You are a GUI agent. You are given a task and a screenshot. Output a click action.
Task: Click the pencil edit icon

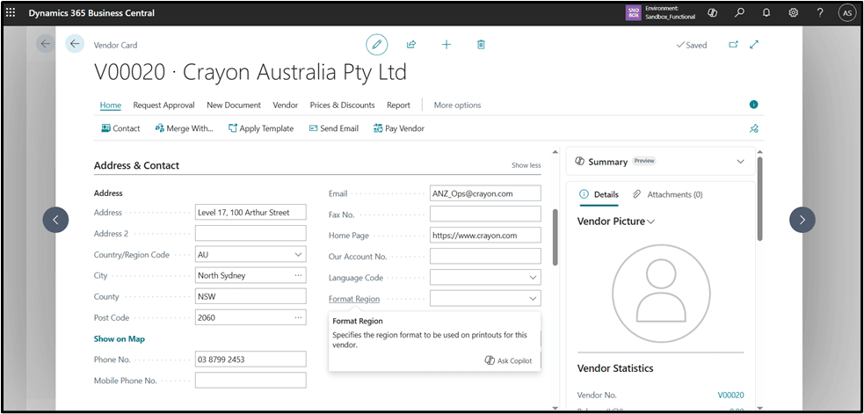(376, 44)
